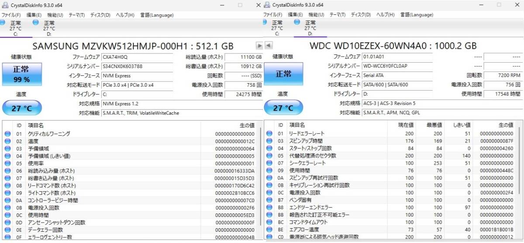
Task: Click status orb for 使用率 row
Action: (x=7, y=163)
